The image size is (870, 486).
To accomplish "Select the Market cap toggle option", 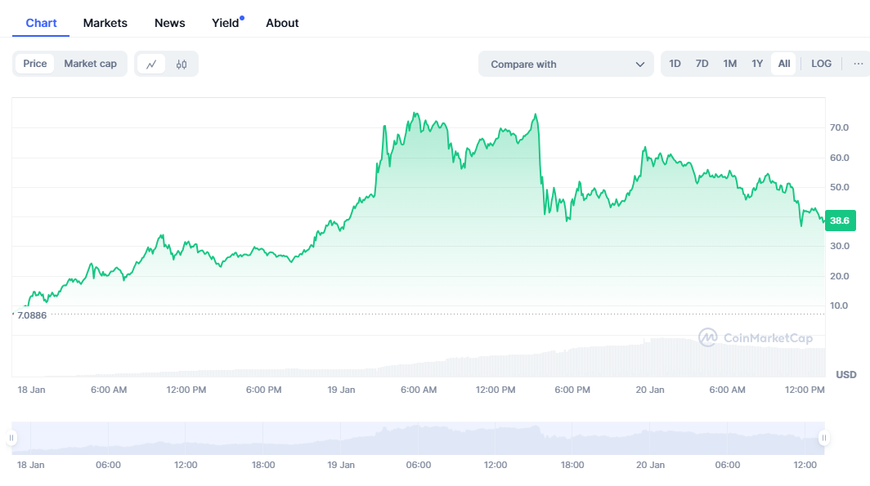I will (90, 64).
